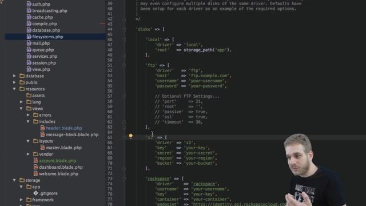This screenshot has width=366, height=206.
Task: Click account.blade.php file icon
Action: click(x=35, y=161)
